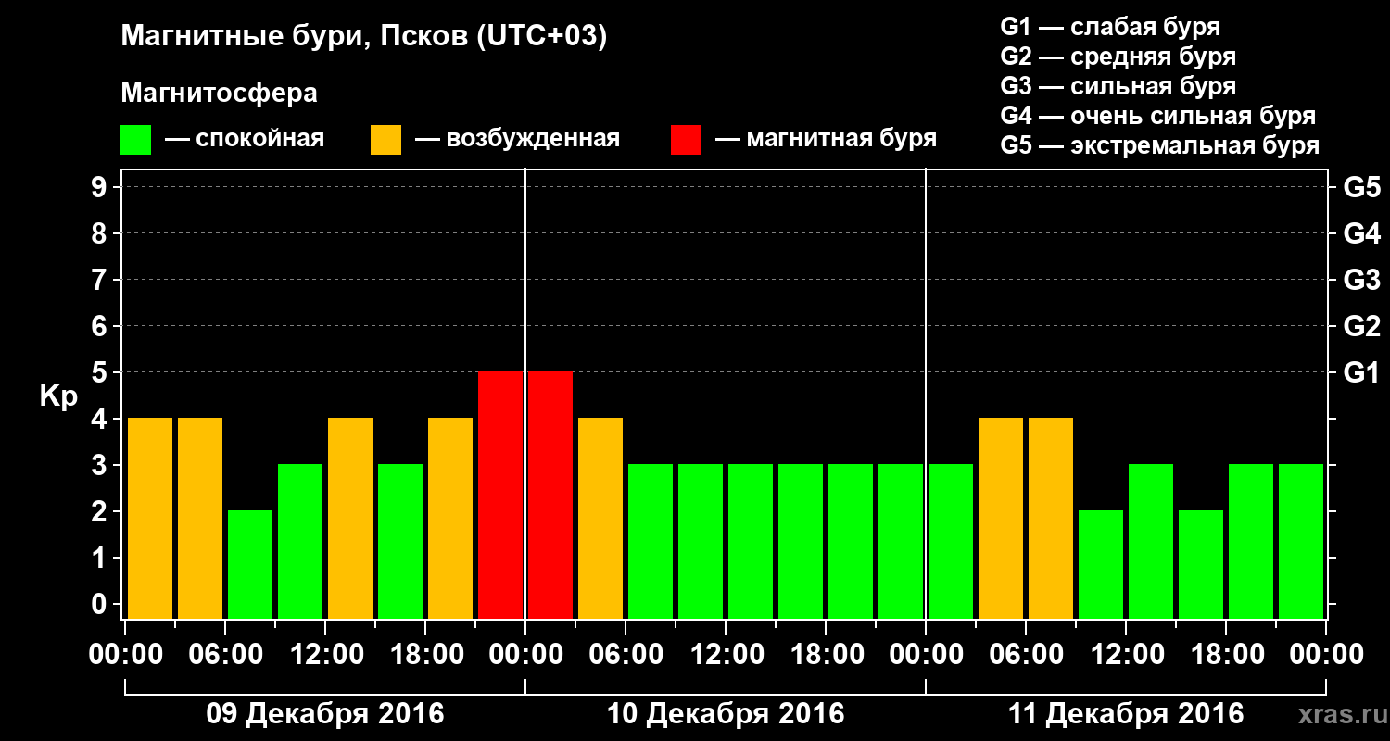
Task: Click the «5» value on Kp axis
Action: (x=101, y=372)
